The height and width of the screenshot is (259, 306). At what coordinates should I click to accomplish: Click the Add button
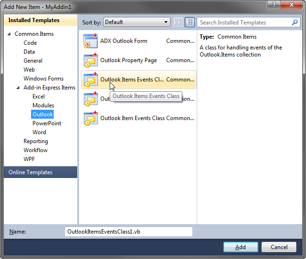[241, 247]
